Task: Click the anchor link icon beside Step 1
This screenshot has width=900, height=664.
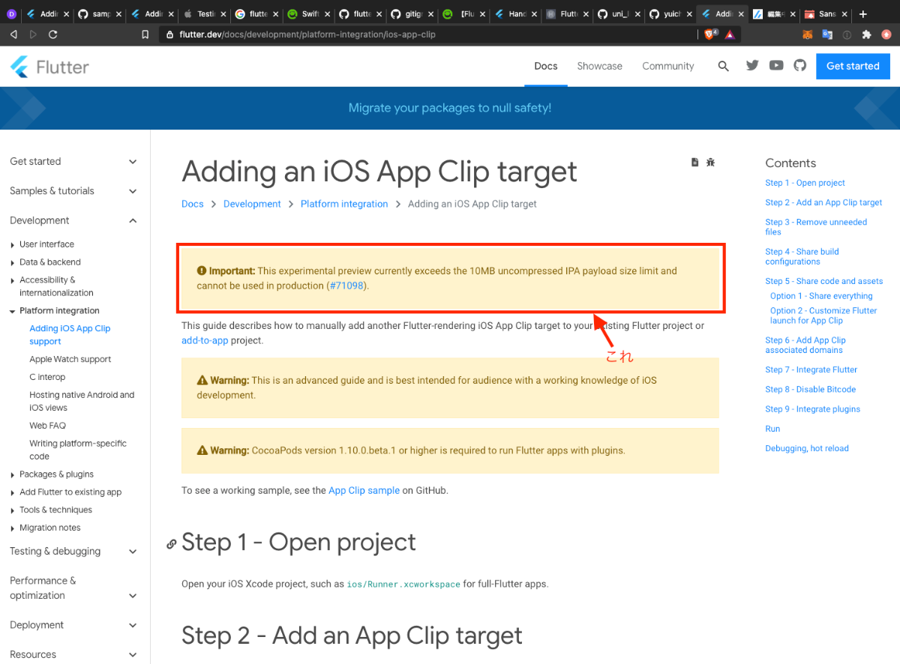Action: tap(171, 544)
